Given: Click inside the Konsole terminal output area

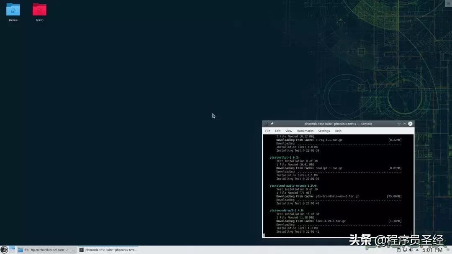Looking at the screenshot, I should tap(335, 184).
